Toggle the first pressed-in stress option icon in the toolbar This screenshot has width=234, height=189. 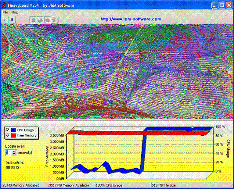33,20
